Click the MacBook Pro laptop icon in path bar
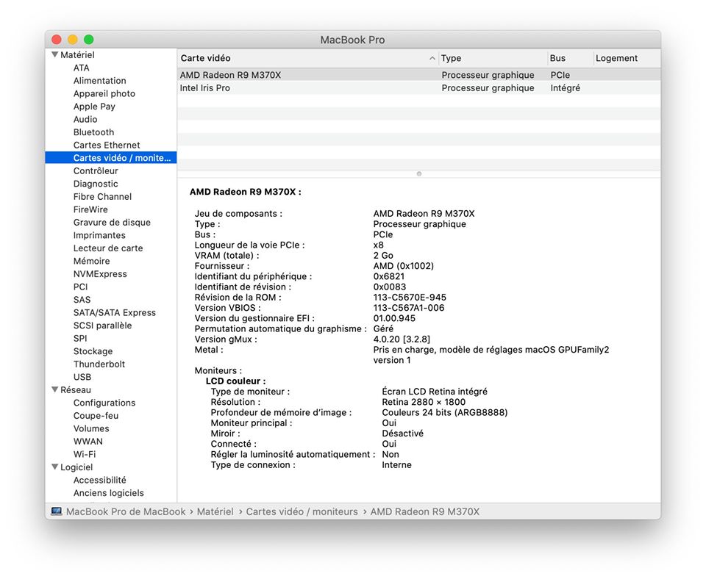This screenshot has height=579, width=706. tap(57, 511)
